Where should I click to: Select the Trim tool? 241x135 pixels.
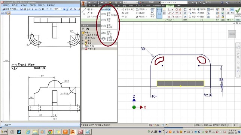pyautogui.click(x=201, y=9)
